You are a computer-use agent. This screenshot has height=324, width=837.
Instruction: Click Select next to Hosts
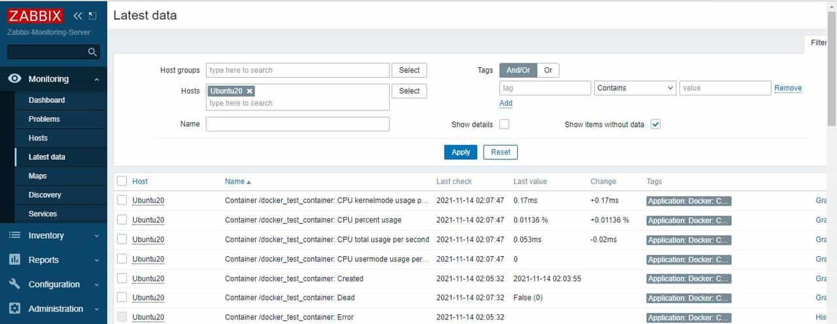click(x=409, y=91)
